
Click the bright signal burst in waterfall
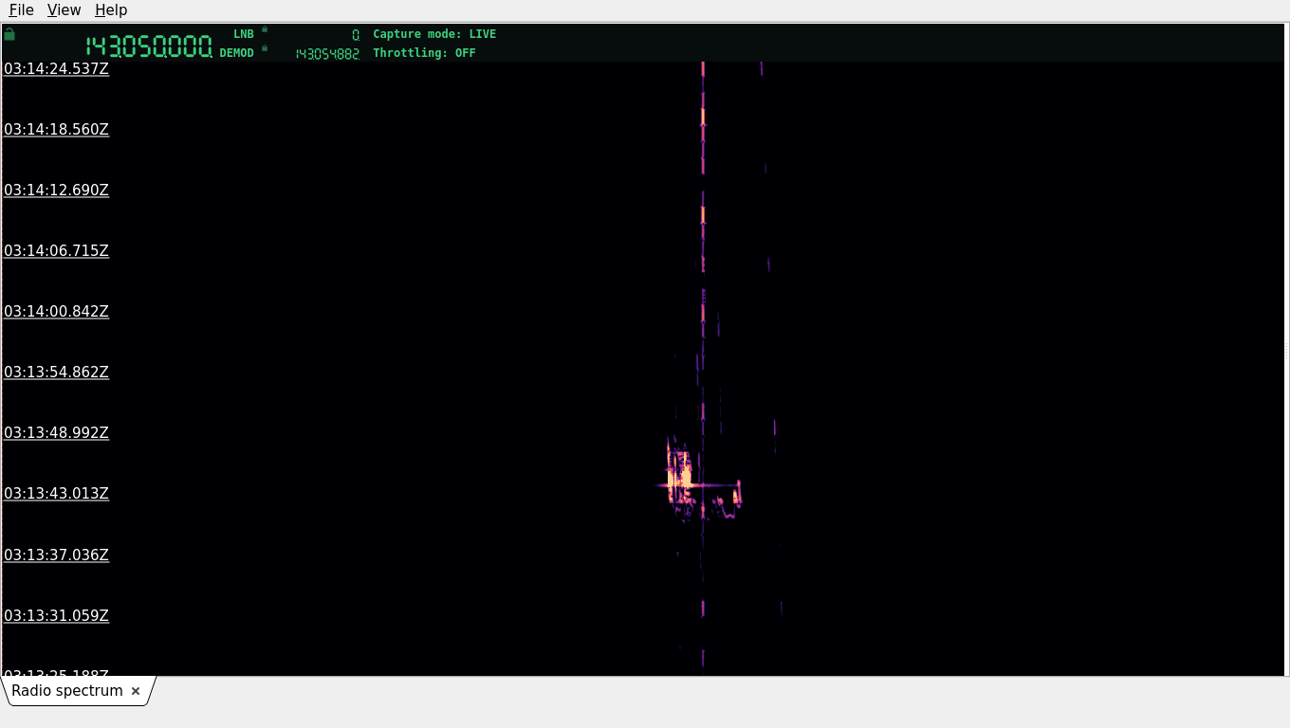[680, 477]
